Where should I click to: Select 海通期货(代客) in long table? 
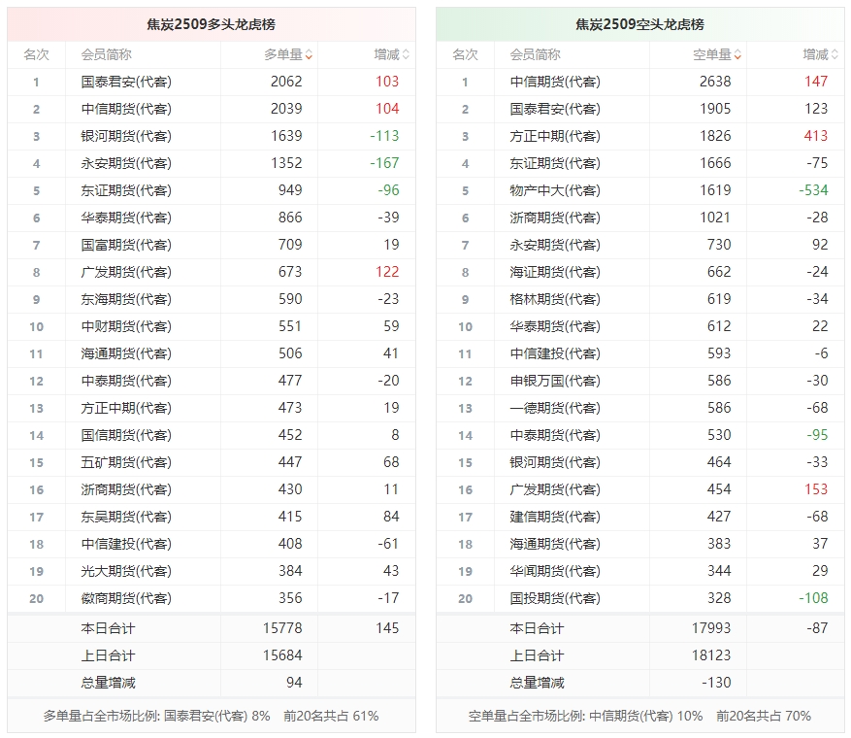click(x=126, y=353)
